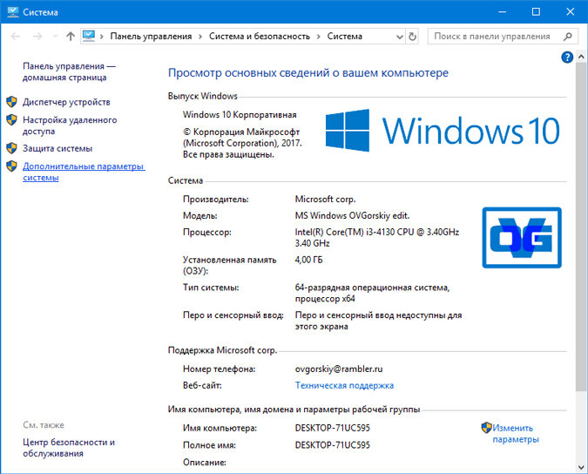The height and width of the screenshot is (474, 588).
Task: Select email ovgorskiy@rambler.ru
Action: (339, 369)
